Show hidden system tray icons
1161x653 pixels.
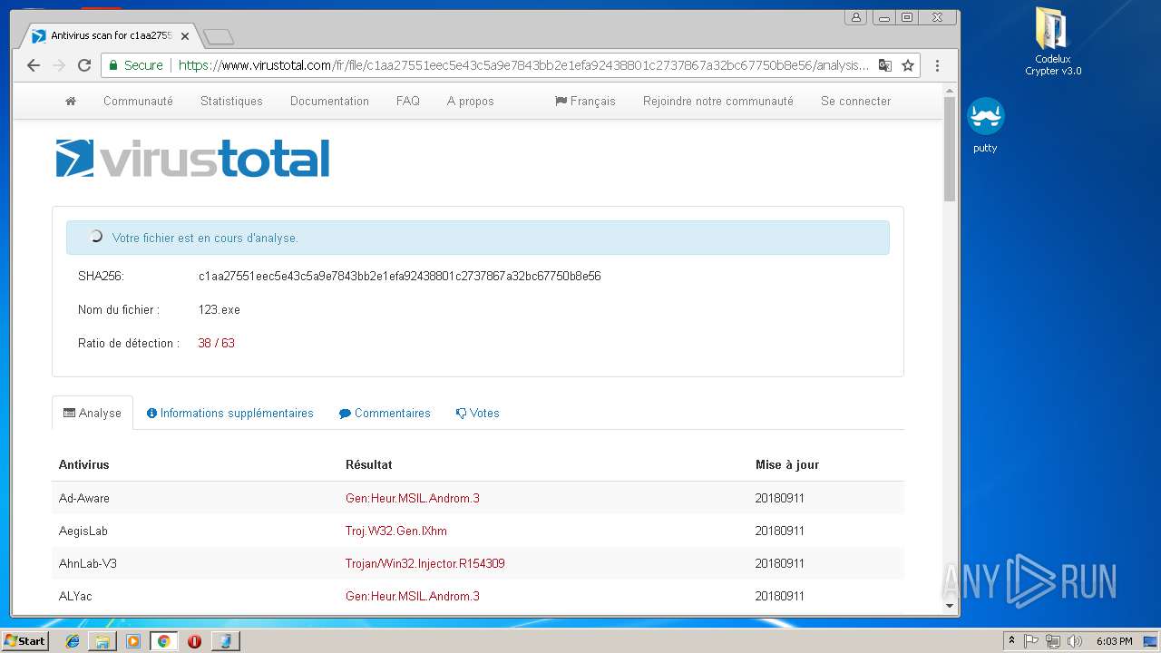1012,641
